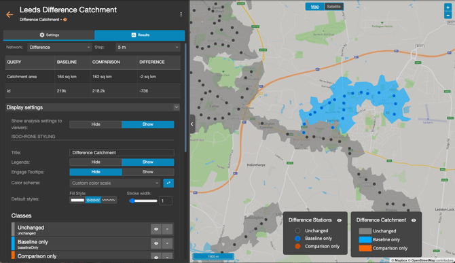Hide the legends

[96, 162]
